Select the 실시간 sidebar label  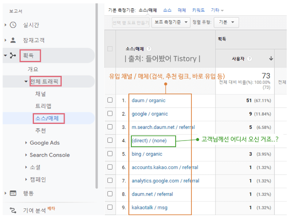click(x=31, y=25)
